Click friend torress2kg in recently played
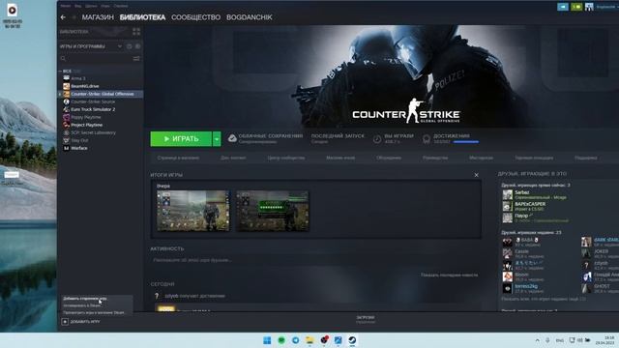 point(526,286)
